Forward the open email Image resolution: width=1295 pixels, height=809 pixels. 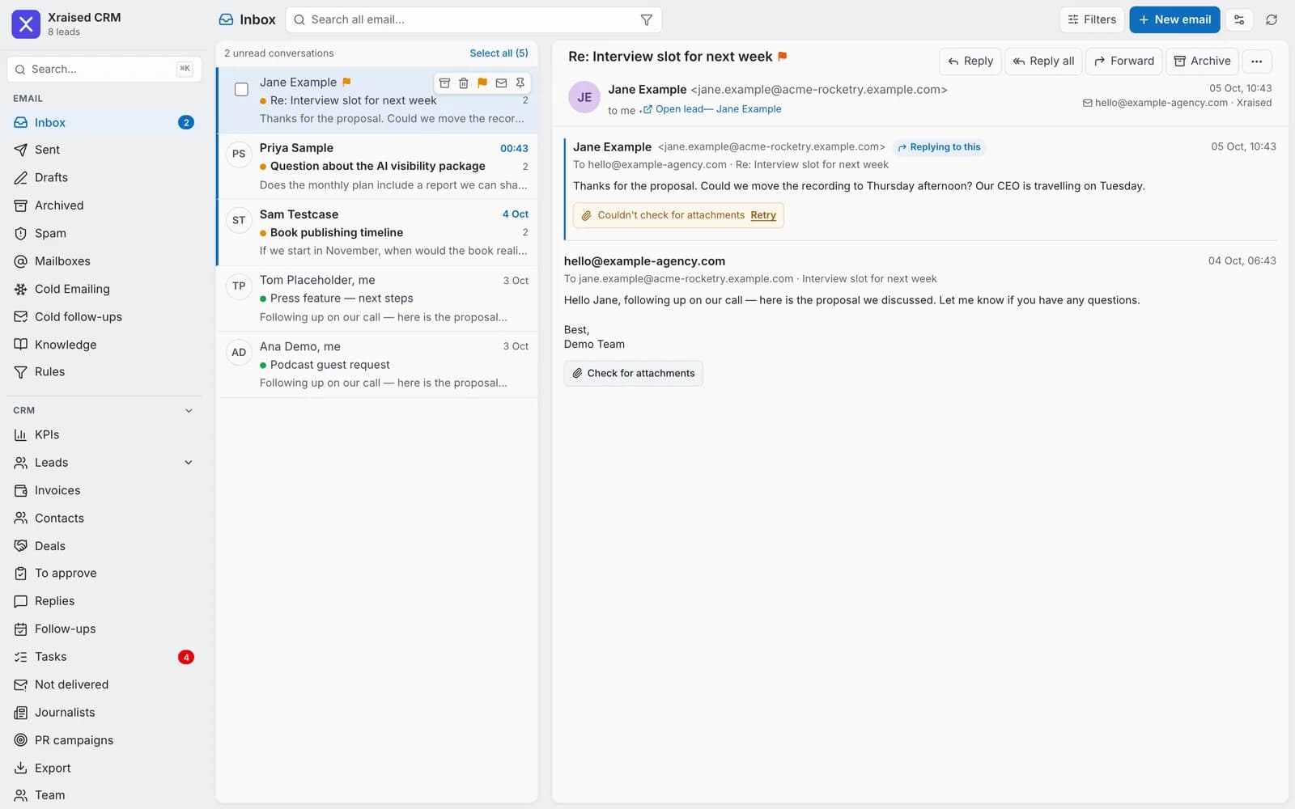pyautogui.click(x=1123, y=61)
